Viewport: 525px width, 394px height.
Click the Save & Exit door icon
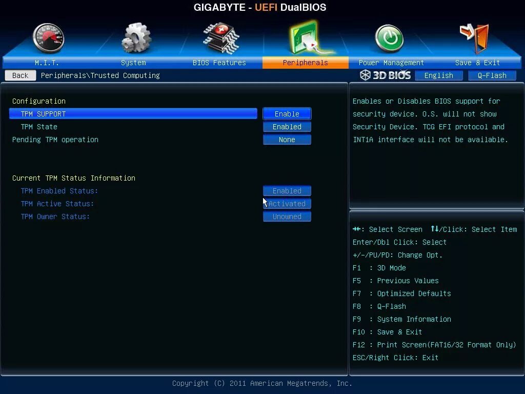[475, 38]
